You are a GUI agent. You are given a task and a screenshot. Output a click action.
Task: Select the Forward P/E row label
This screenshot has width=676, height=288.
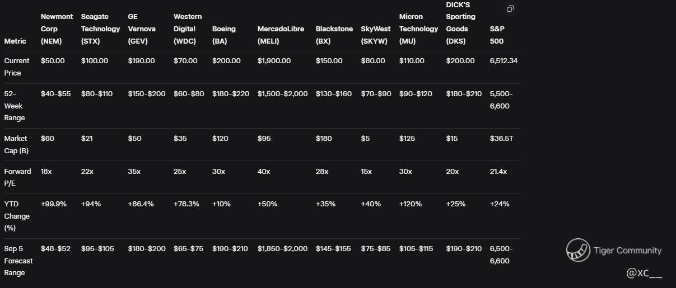coord(17,177)
